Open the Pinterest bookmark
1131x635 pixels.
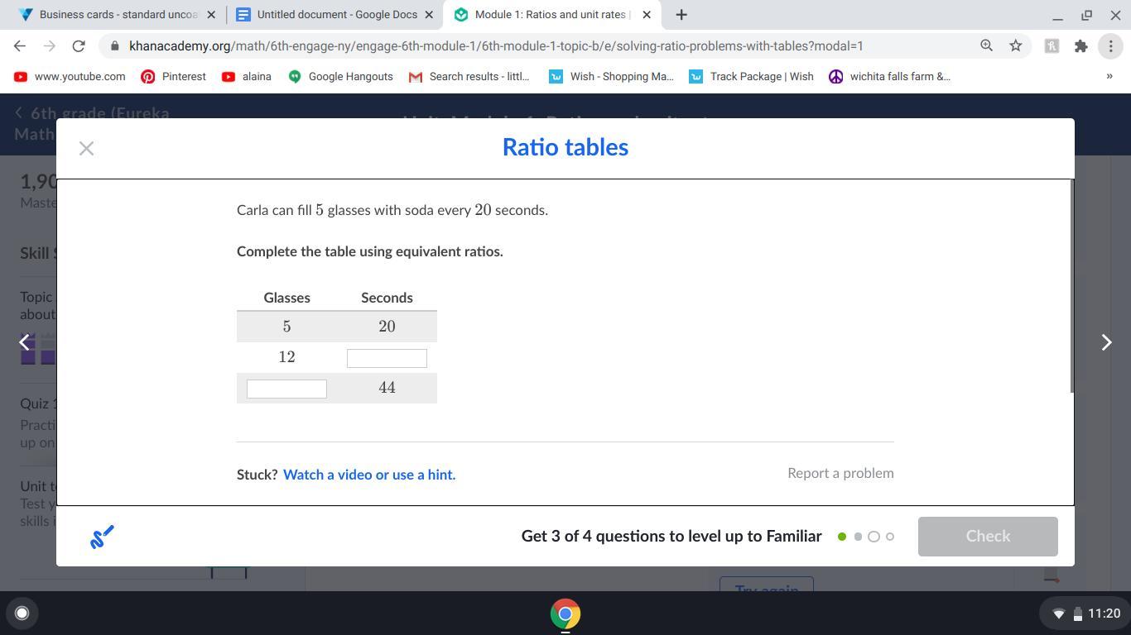pos(174,76)
